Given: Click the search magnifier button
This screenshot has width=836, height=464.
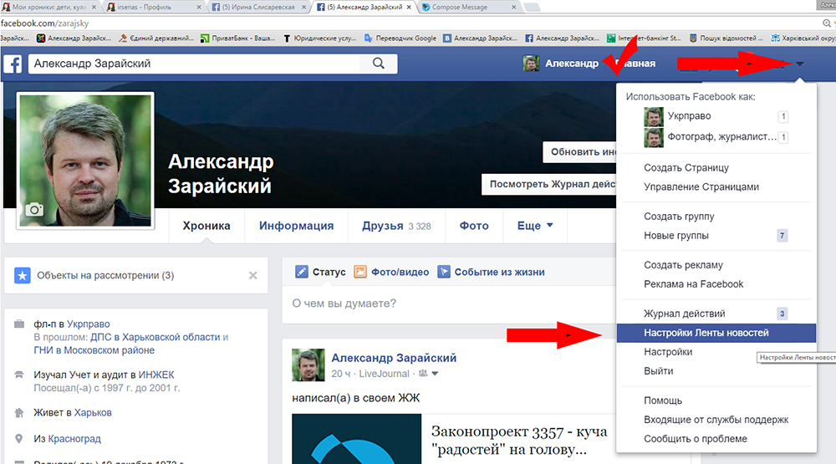Looking at the screenshot, I should click(379, 64).
